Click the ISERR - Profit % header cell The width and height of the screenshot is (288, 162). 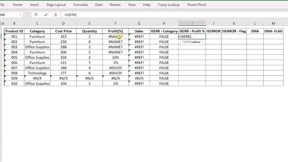[x=192, y=31]
